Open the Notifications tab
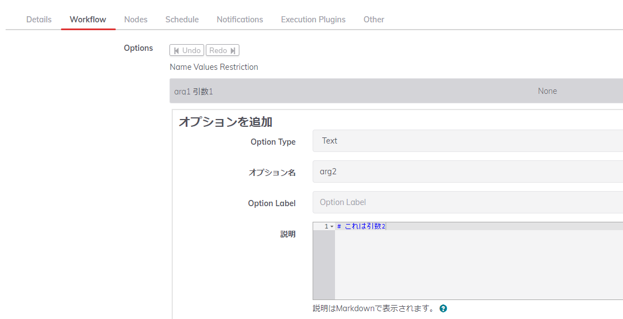 coord(239,20)
